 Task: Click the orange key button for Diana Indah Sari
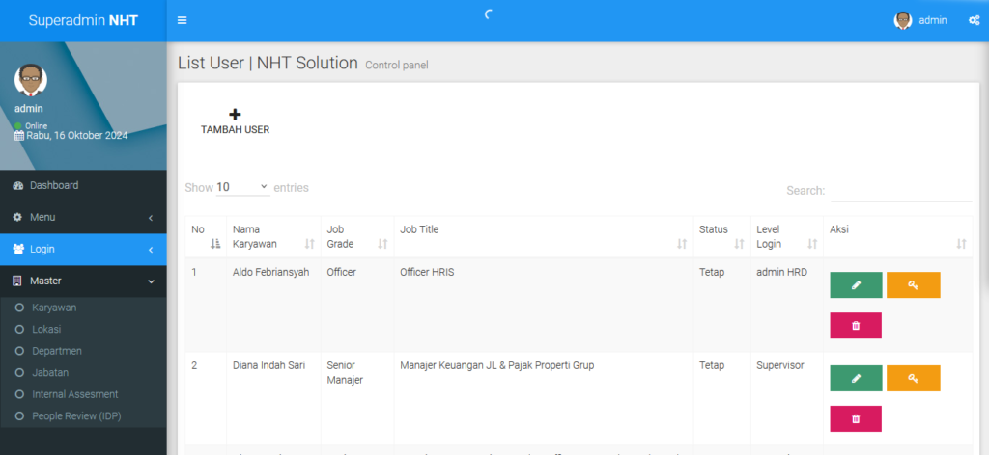[913, 379]
